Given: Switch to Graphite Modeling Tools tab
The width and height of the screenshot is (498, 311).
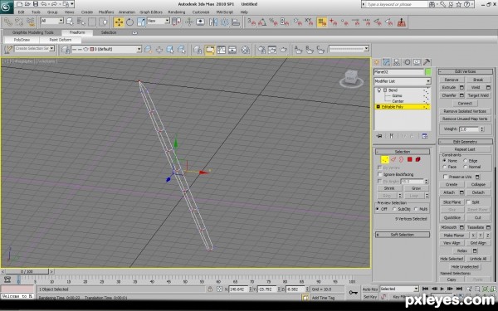Looking at the screenshot, I should [x=33, y=32].
